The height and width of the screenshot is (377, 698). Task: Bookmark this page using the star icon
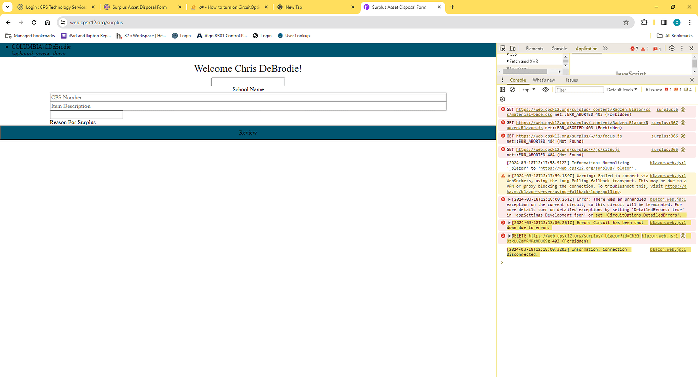626,22
